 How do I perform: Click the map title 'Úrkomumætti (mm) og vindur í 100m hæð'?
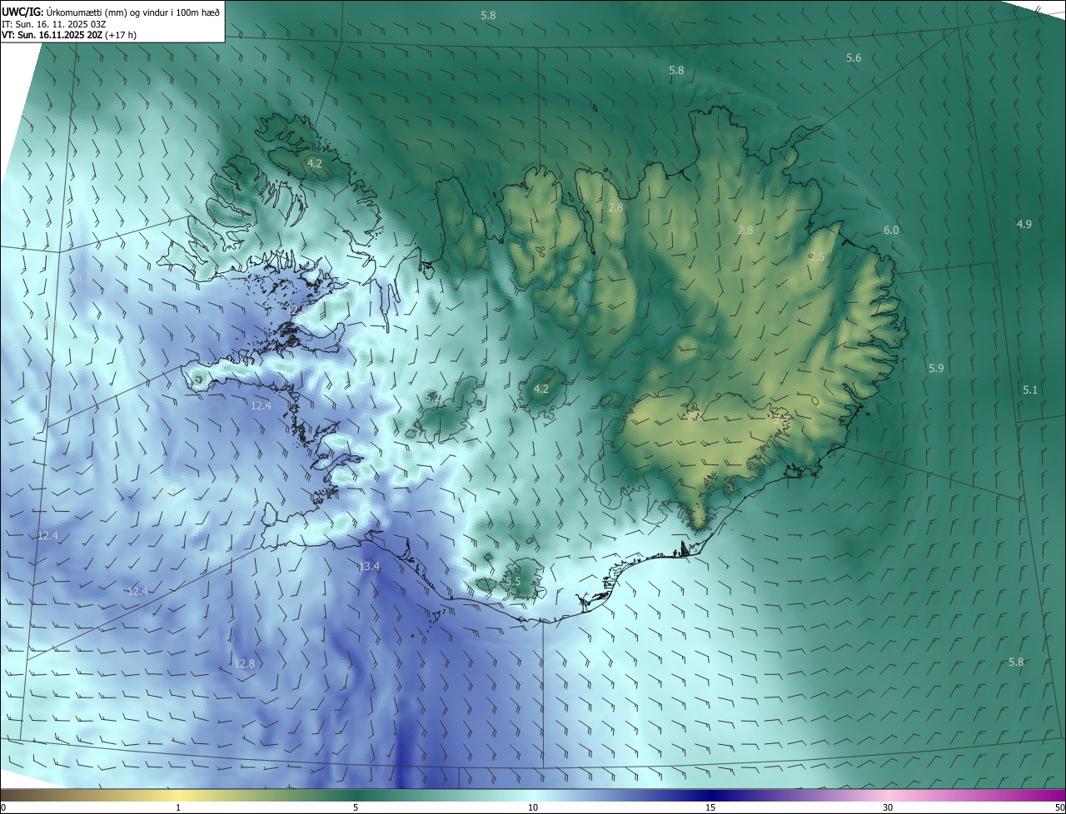[x=133, y=11]
